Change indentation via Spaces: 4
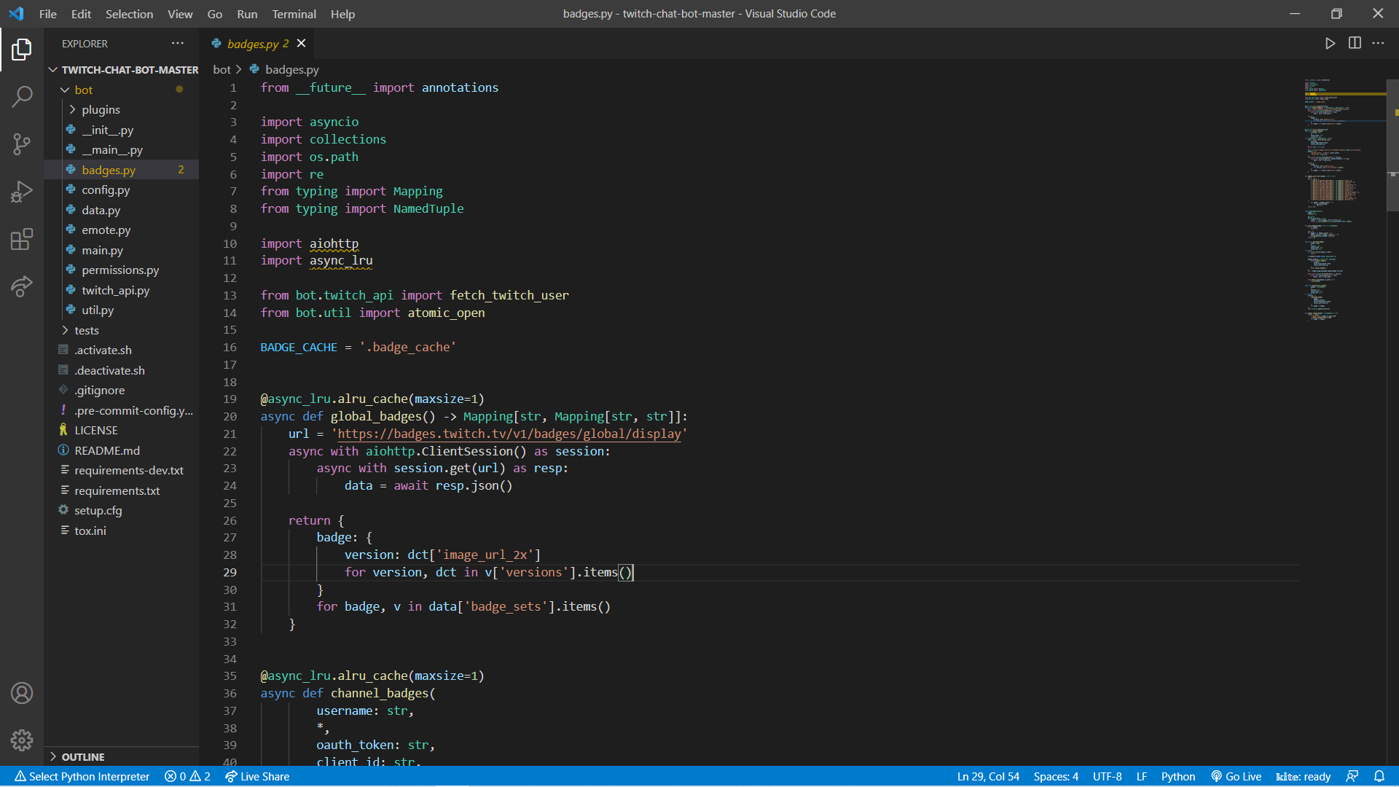The image size is (1399, 787). coord(1055,777)
